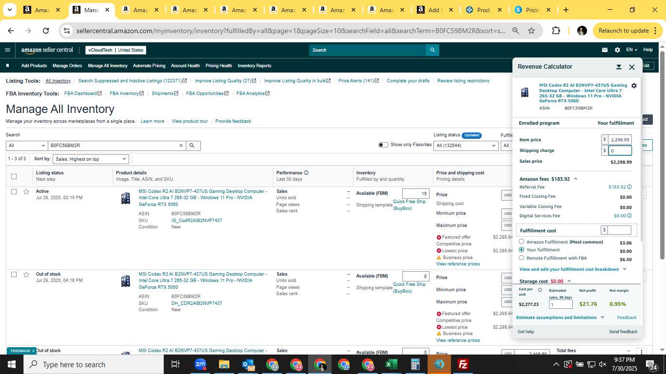Select all listings header checkbox

click(x=14, y=176)
